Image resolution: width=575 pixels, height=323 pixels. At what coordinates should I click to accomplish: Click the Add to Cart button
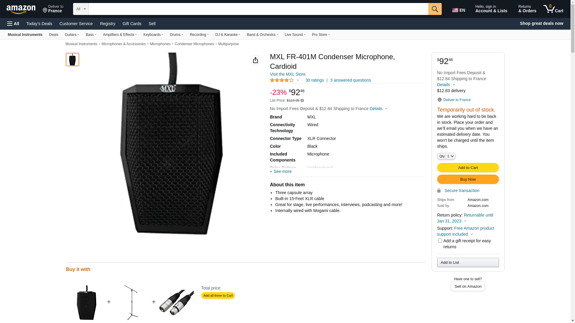[x=468, y=167]
